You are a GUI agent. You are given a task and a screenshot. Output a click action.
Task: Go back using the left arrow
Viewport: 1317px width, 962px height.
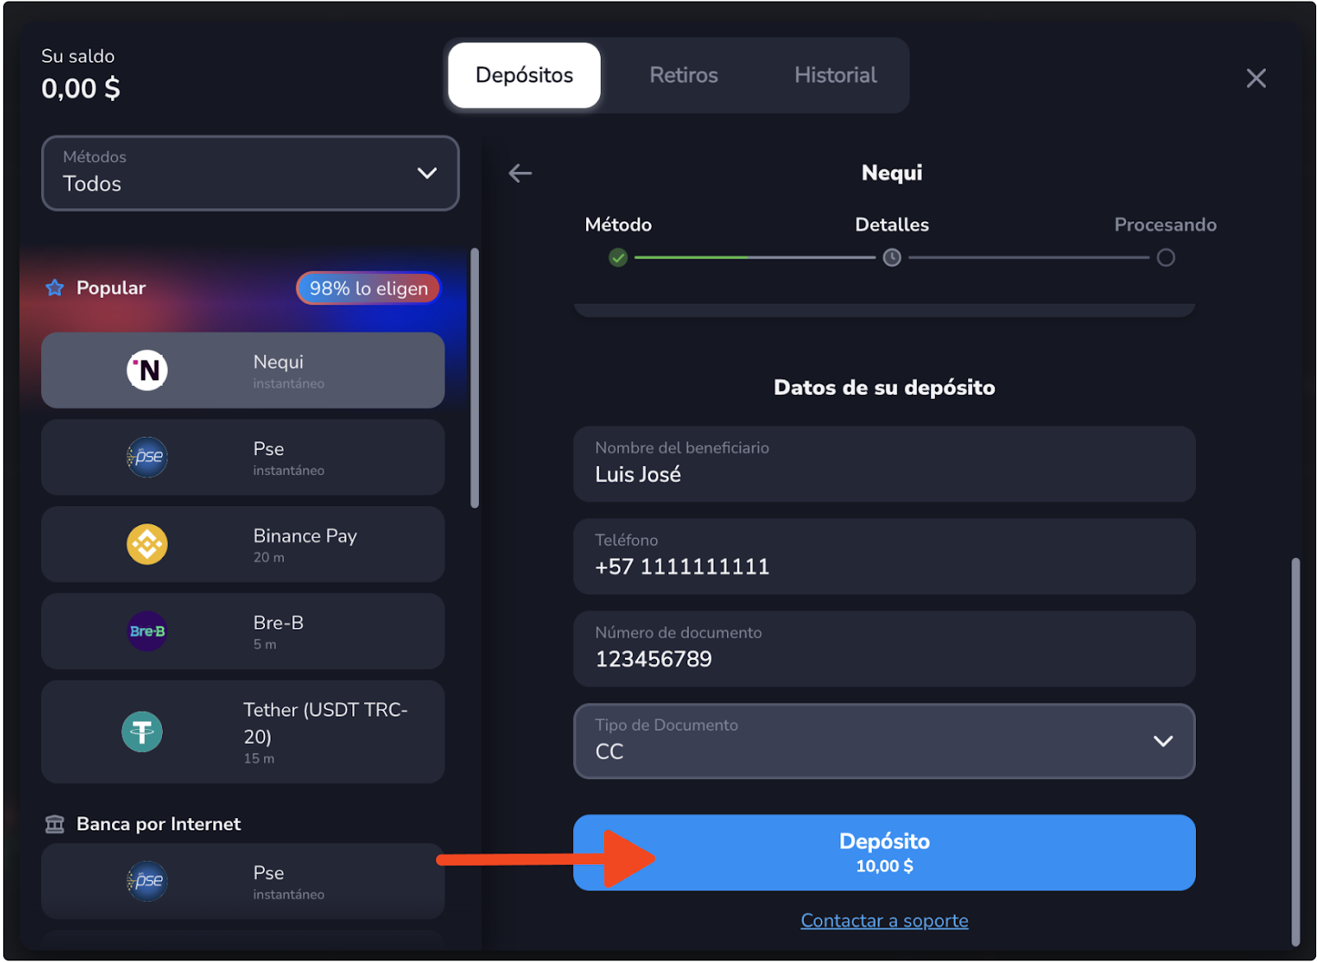(520, 174)
